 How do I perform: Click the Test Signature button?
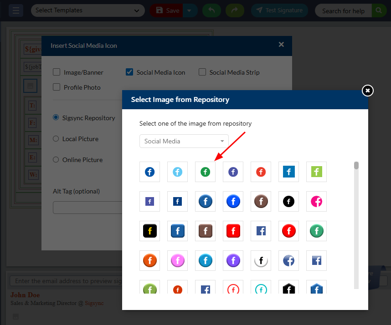click(279, 10)
